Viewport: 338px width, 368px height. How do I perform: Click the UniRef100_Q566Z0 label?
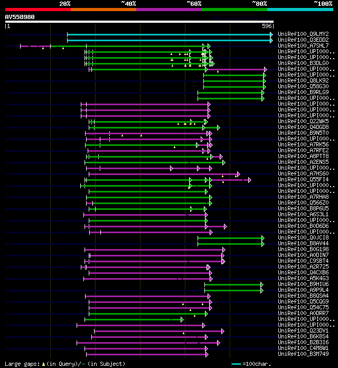(x=303, y=203)
